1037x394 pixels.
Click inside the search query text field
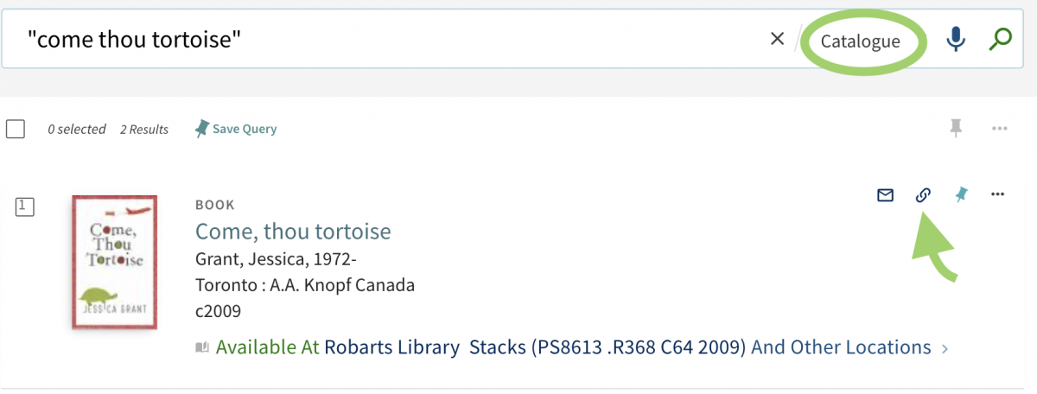[x=389, y=39]
